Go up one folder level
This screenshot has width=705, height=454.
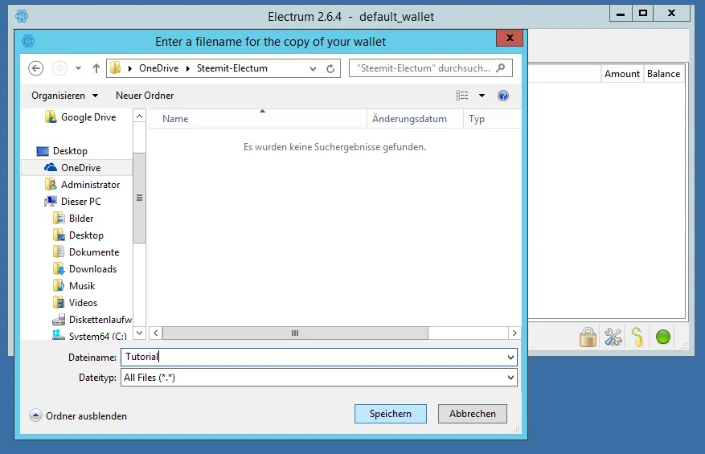click(x=96, y=68)
